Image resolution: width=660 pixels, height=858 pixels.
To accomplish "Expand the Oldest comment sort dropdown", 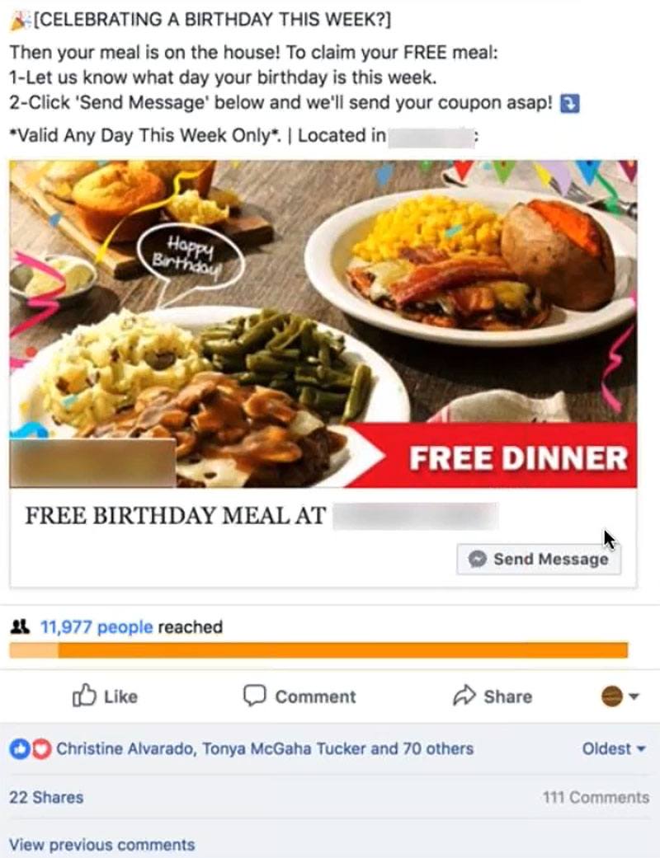I will tap(614, 748).
